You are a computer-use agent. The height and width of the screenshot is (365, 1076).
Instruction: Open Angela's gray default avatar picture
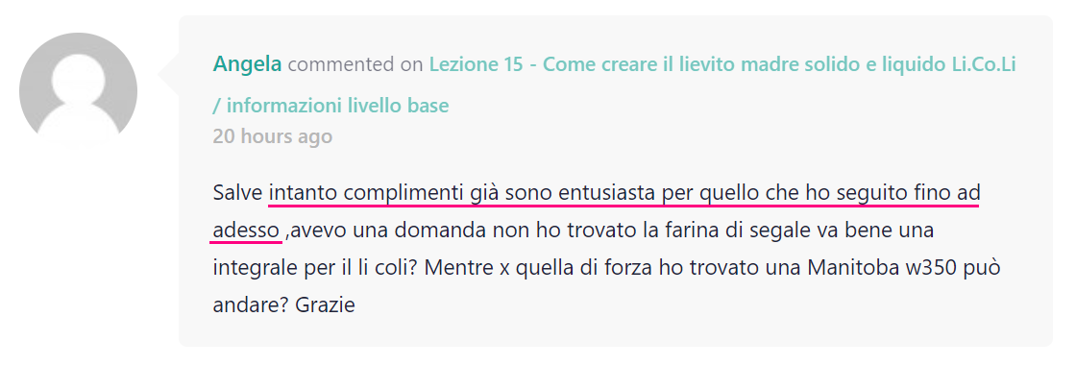[x=78, y=91]
